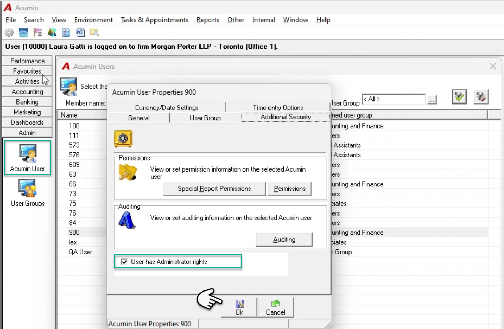The image size is (504, 329).
Task: Switch to the General tab
Action: click(x=139, y=118)
